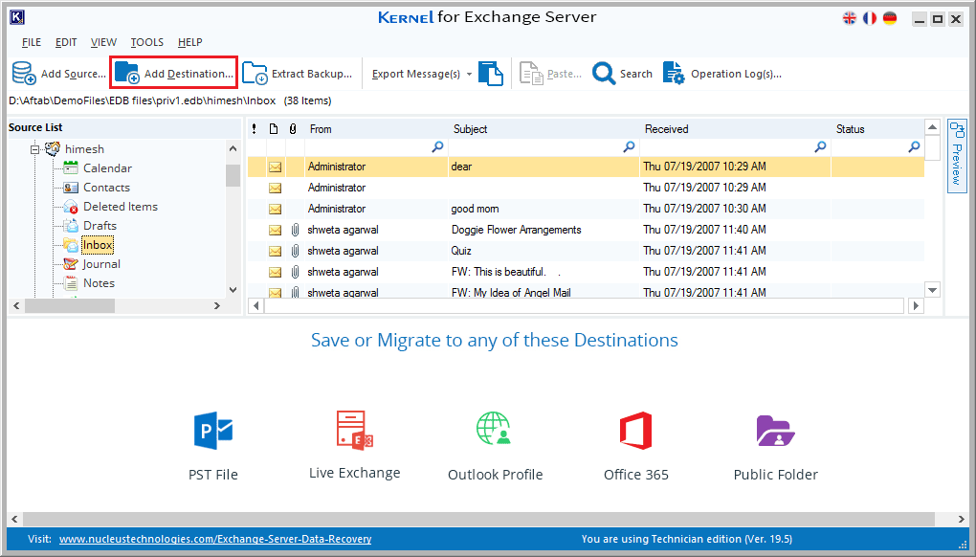Select the email 'good mom'
The image size is (976, 557).
click(x=585, y=209)
